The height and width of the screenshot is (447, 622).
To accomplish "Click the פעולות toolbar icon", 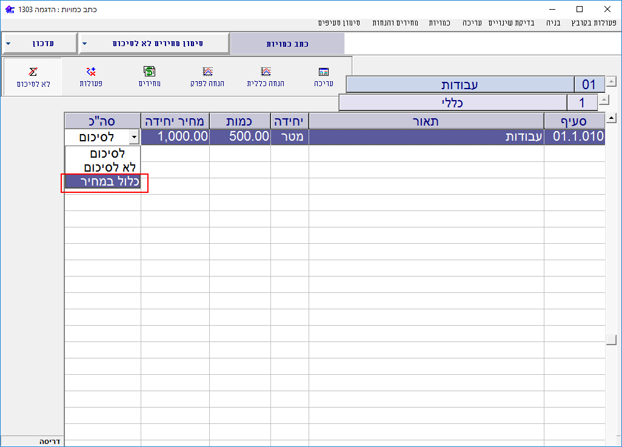I will 91,76.
